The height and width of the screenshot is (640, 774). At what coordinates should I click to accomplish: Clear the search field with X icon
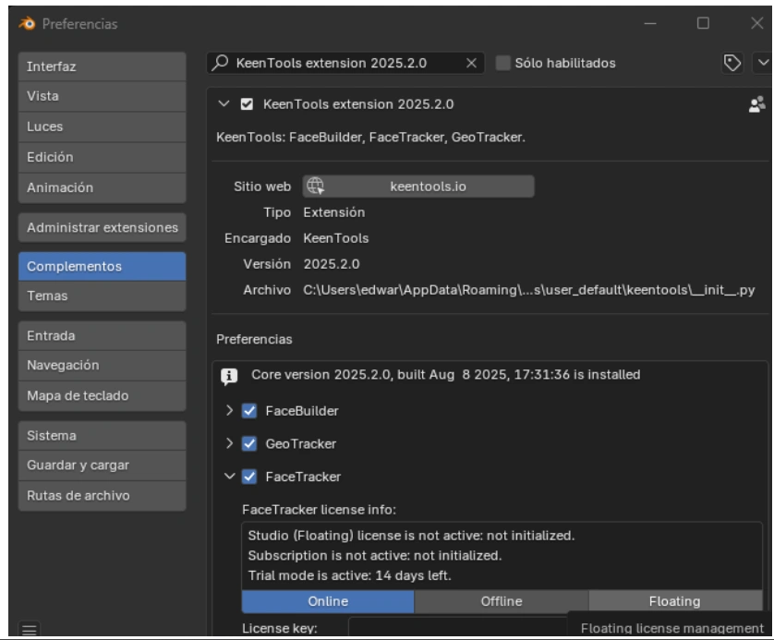coord(469,63)
